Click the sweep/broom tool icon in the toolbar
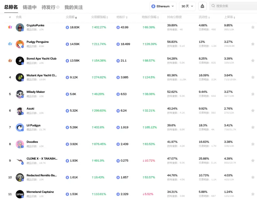The image size is (257, 200). [x=202, y=6]
